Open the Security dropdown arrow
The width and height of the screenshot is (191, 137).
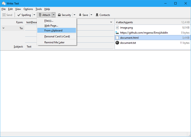[74, 15]
